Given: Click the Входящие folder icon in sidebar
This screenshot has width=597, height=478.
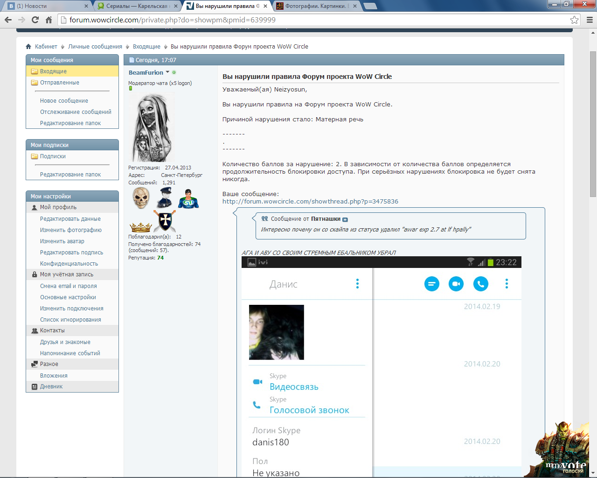Looking at the screenshot, I should pos(35,71).
